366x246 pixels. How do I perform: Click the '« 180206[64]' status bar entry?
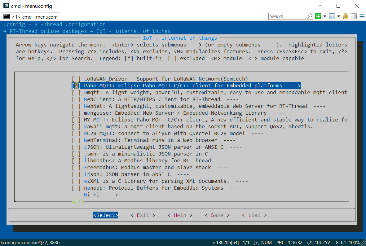[x=225, y=243]
